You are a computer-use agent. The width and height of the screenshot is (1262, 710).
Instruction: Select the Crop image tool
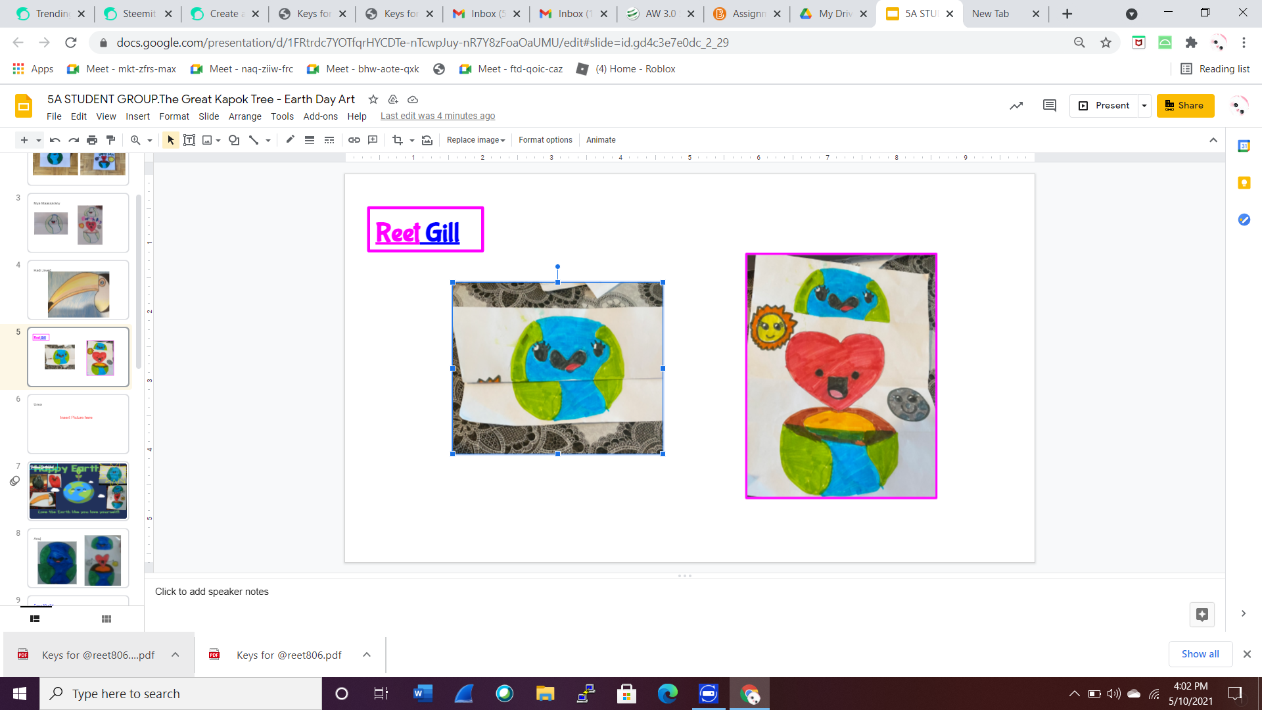coord(397,140)
